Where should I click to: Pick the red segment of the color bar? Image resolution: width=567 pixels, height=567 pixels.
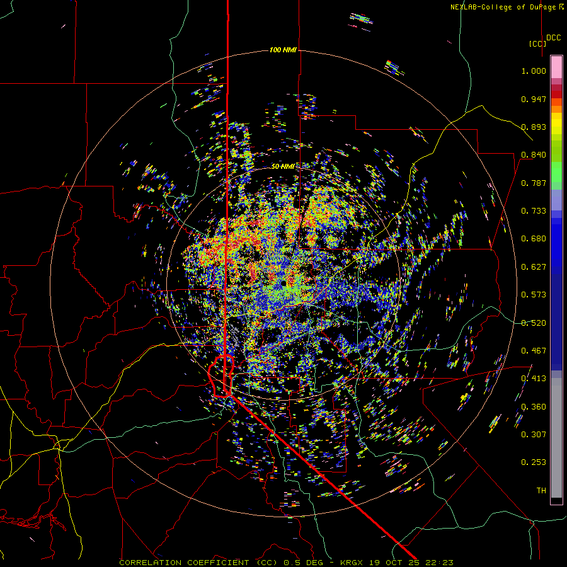[x=556, y=94]
